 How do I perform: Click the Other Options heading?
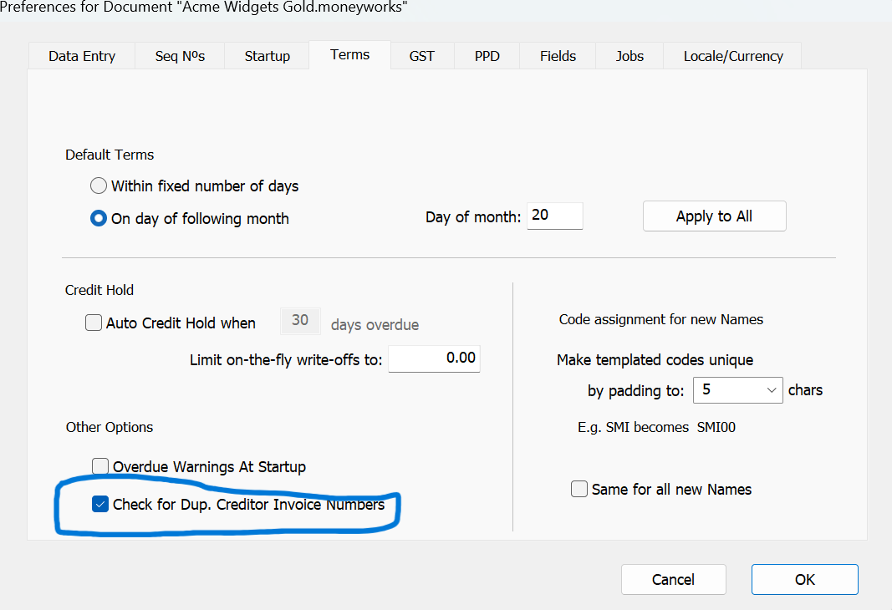[110, 427]
